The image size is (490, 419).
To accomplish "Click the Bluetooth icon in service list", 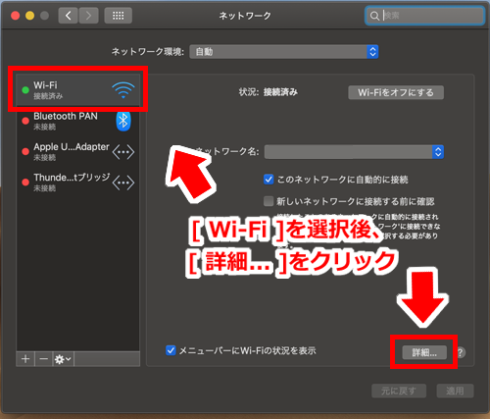I will [x=123, y=121].
